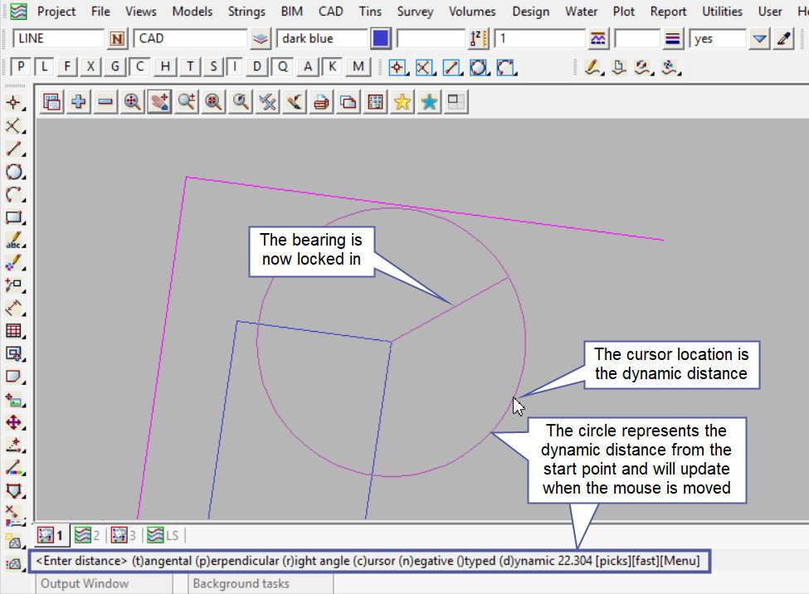Click the Output Window button
This screenshot has height=594, width=809.
[85, 583]
